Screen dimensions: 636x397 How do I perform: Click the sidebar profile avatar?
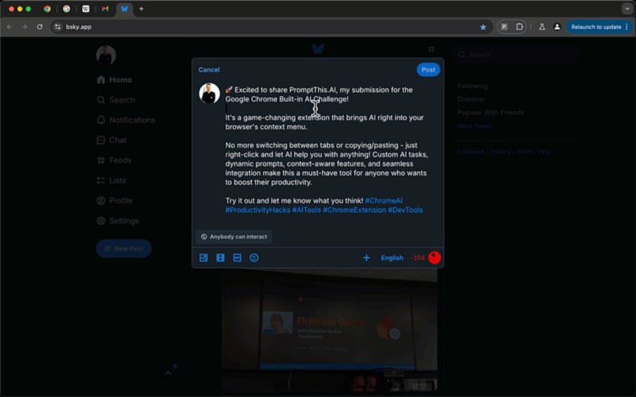[107, 54]
